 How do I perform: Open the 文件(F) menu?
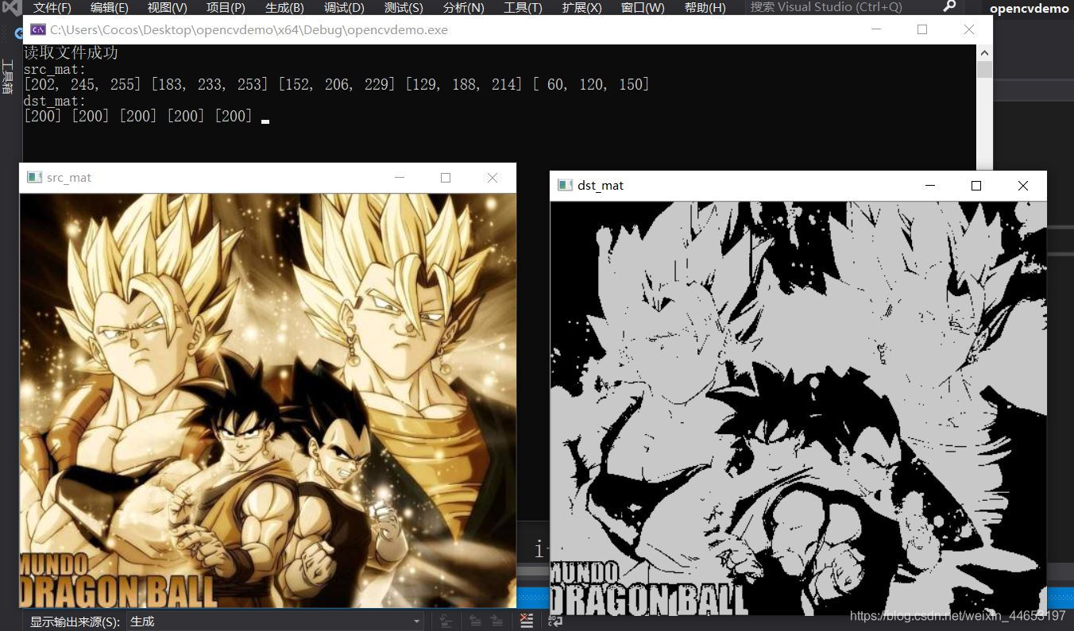click(x=52, y=7)
